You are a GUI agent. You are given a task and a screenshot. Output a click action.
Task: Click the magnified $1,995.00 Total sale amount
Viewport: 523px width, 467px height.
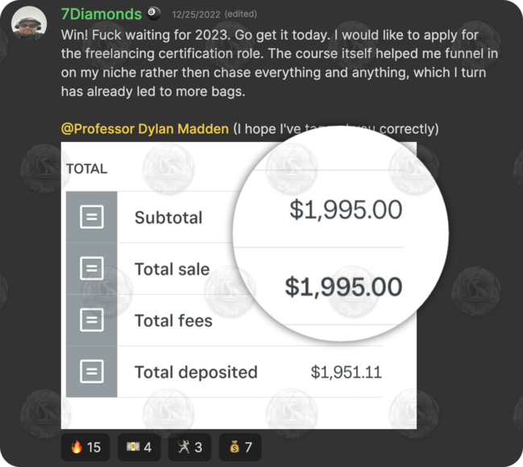click(343, 287)
